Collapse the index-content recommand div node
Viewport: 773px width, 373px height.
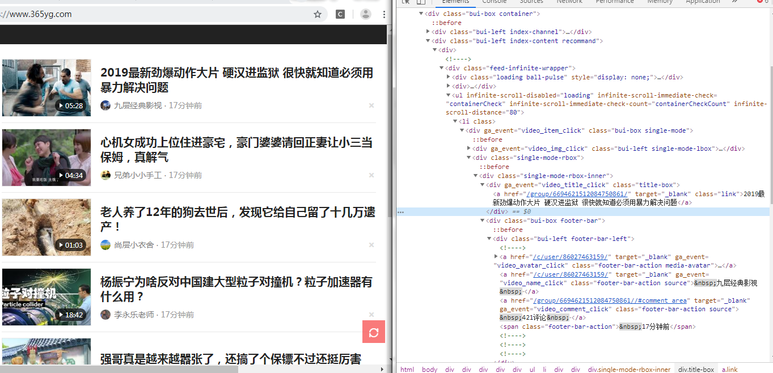(428, 41)
